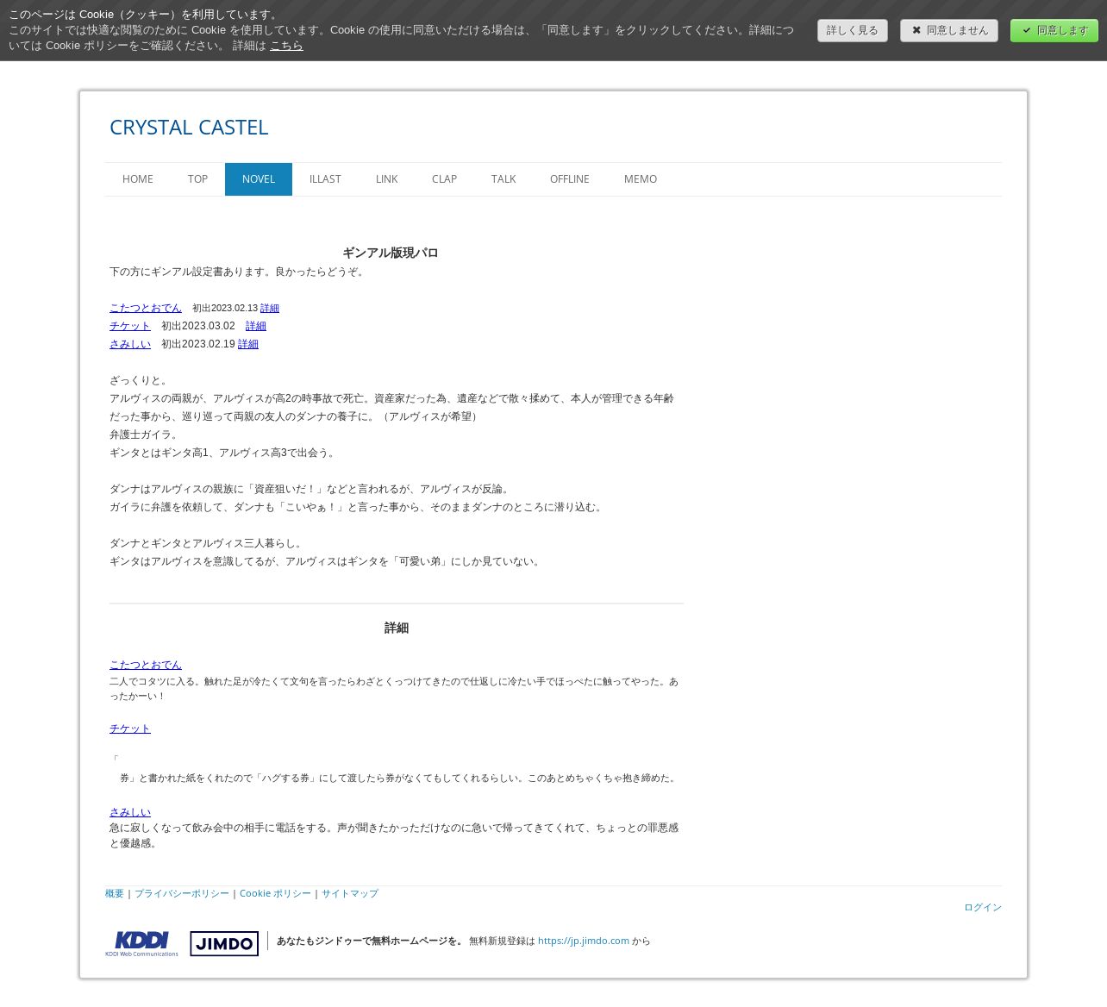Click the ログイン link
This screenshot has height=1007, width=1107.
pos(983,907)
